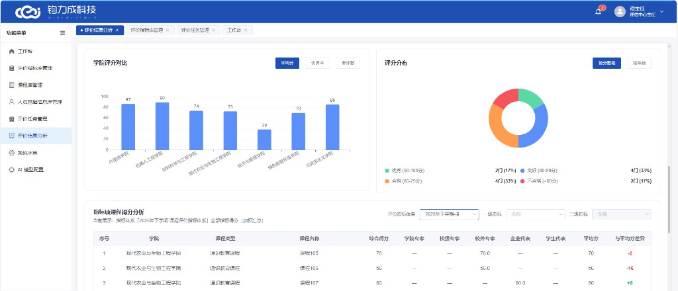Screen dimensions: 678x291
Task: Click the 课程105 cell
Action: (x=309, y=253)
